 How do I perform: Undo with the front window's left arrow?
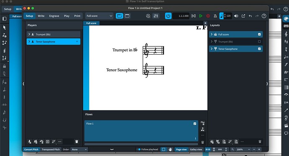(250, 16)
